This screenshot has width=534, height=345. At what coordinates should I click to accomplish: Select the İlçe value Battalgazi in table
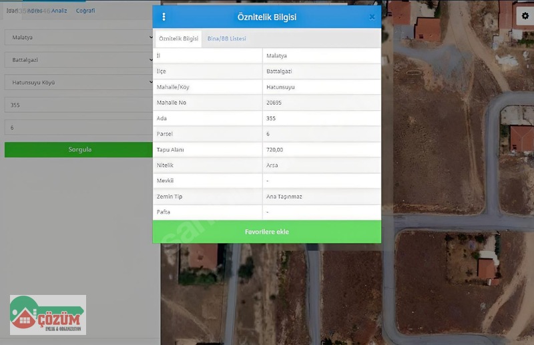279,71
